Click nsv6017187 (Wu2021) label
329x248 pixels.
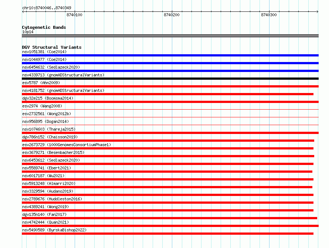point(43,176)
